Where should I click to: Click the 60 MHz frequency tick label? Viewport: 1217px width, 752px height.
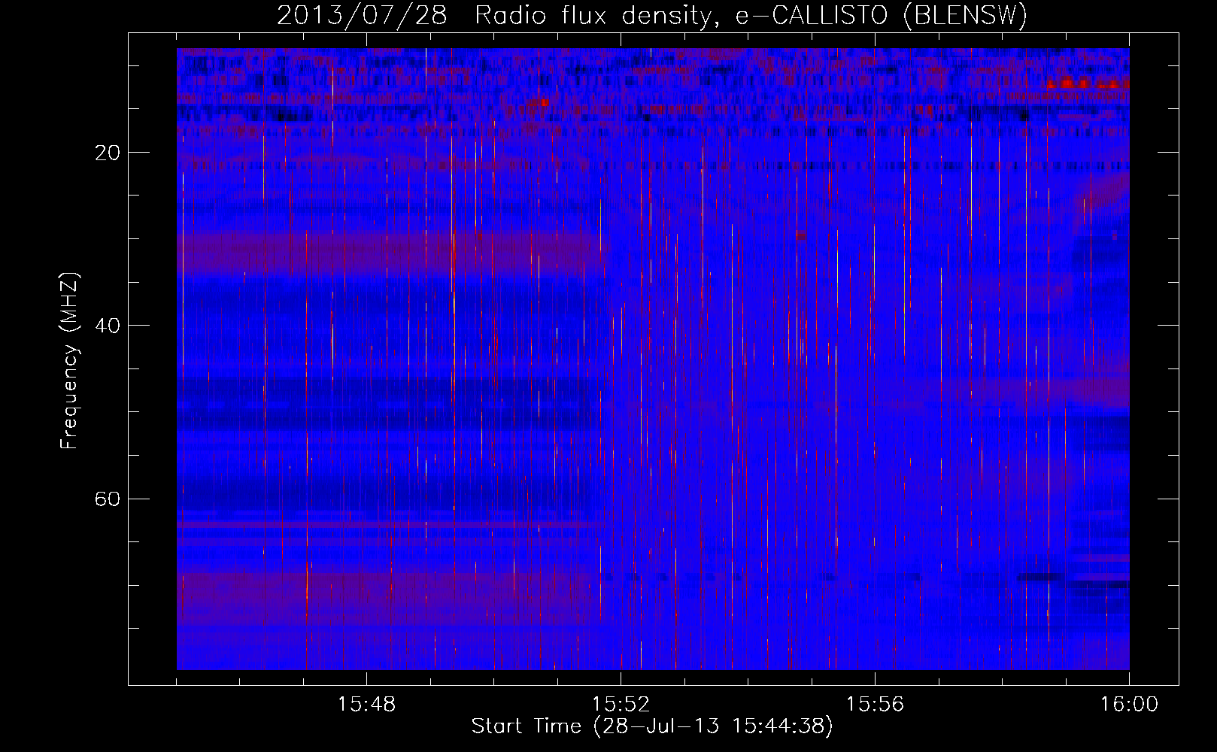(108, 499)
